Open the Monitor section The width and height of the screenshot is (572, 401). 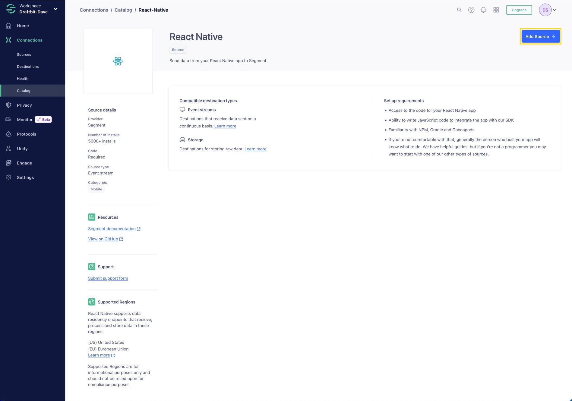tap(25, 120)
